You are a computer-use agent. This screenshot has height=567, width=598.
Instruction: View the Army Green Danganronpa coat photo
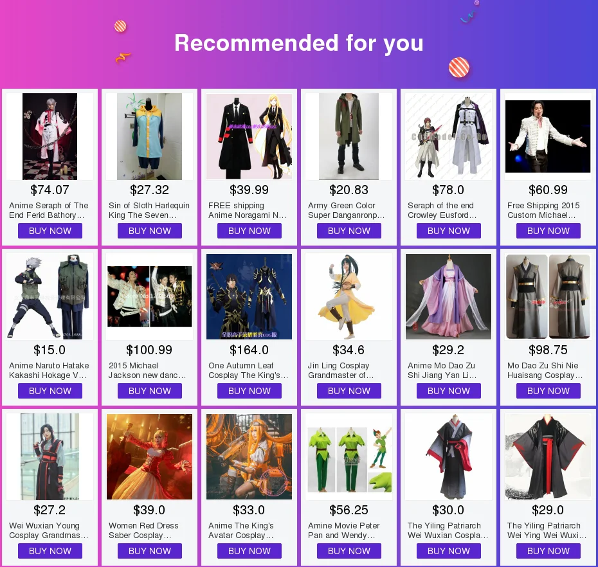pyautogui.click(x=349, y=136)
